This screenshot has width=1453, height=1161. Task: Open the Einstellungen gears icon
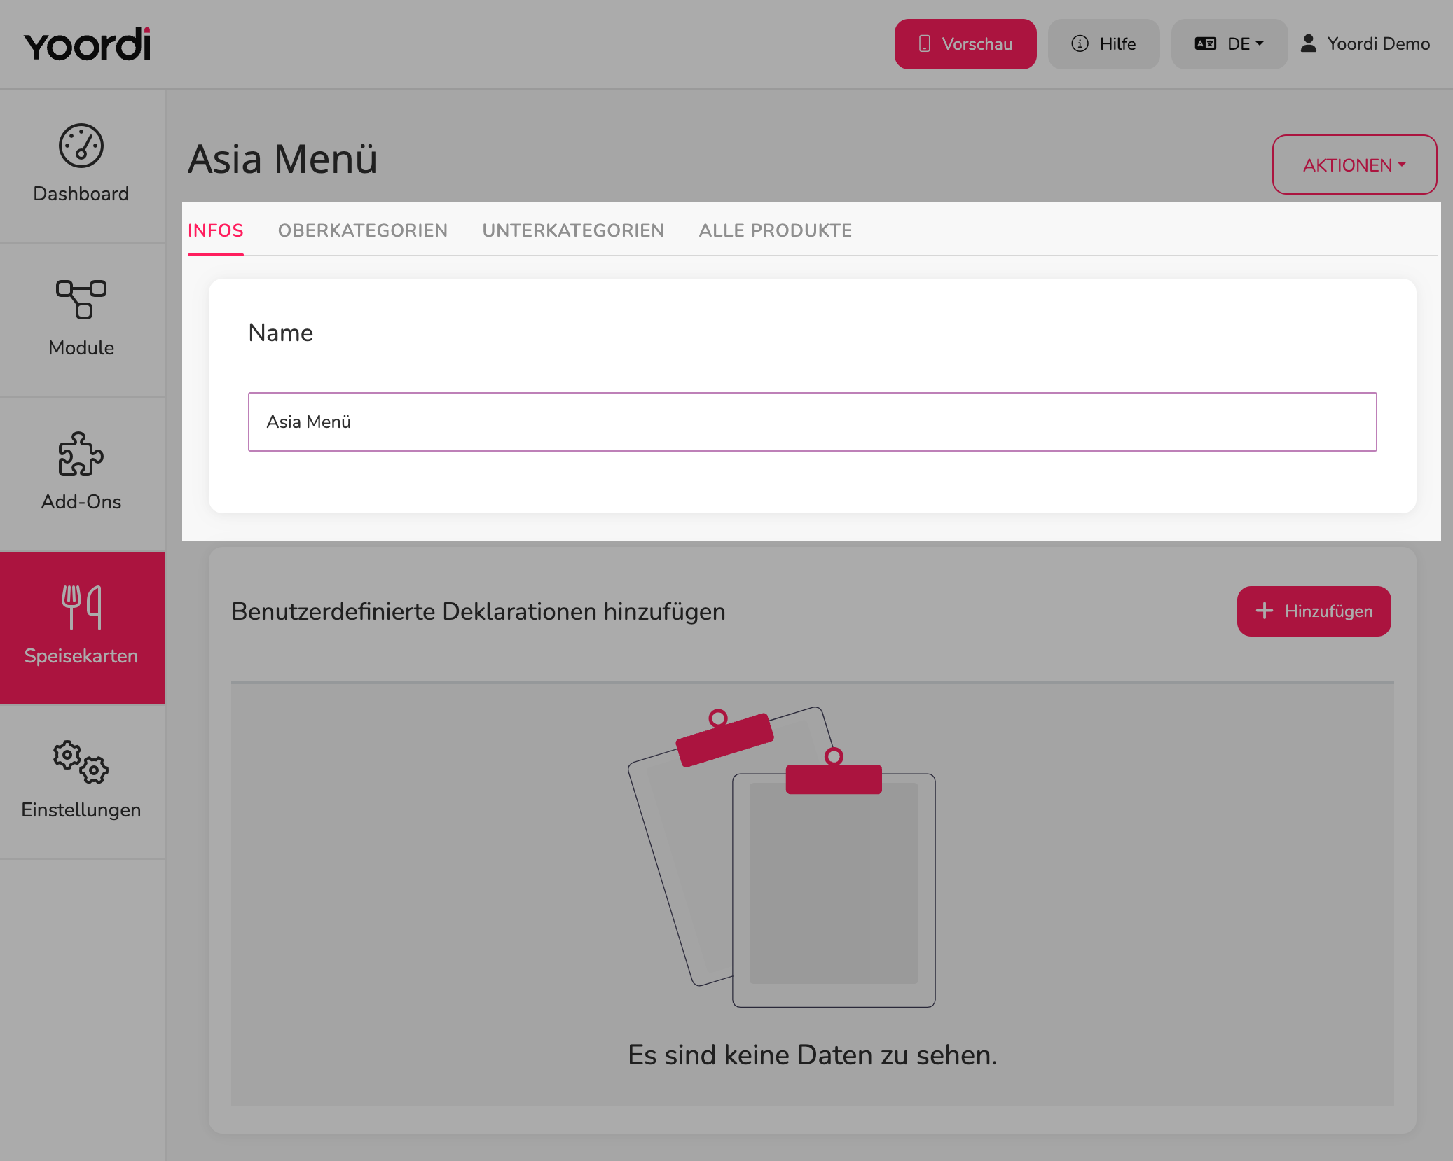tap(81, 762)
